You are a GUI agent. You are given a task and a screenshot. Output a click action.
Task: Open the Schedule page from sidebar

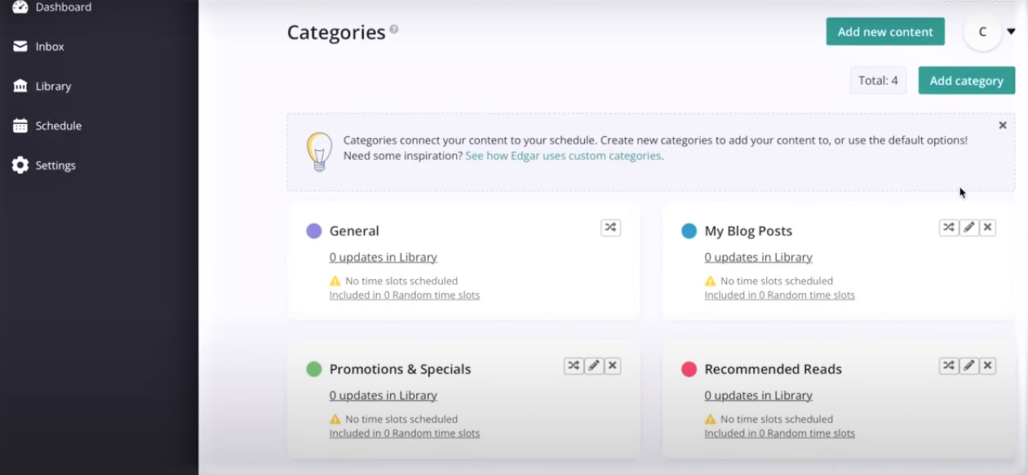tap(58, 126)
